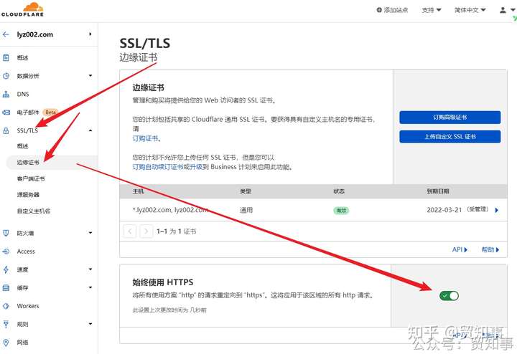The image size is (517, 354).
Task: Select 边缘证书 in the sidebar
Action: click(28, 163)
